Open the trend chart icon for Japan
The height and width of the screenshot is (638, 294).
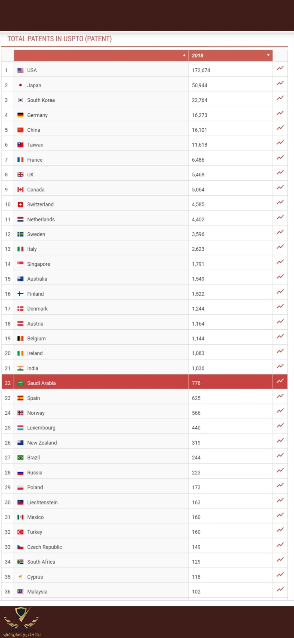pyautogui.click(x=280, y=83)
